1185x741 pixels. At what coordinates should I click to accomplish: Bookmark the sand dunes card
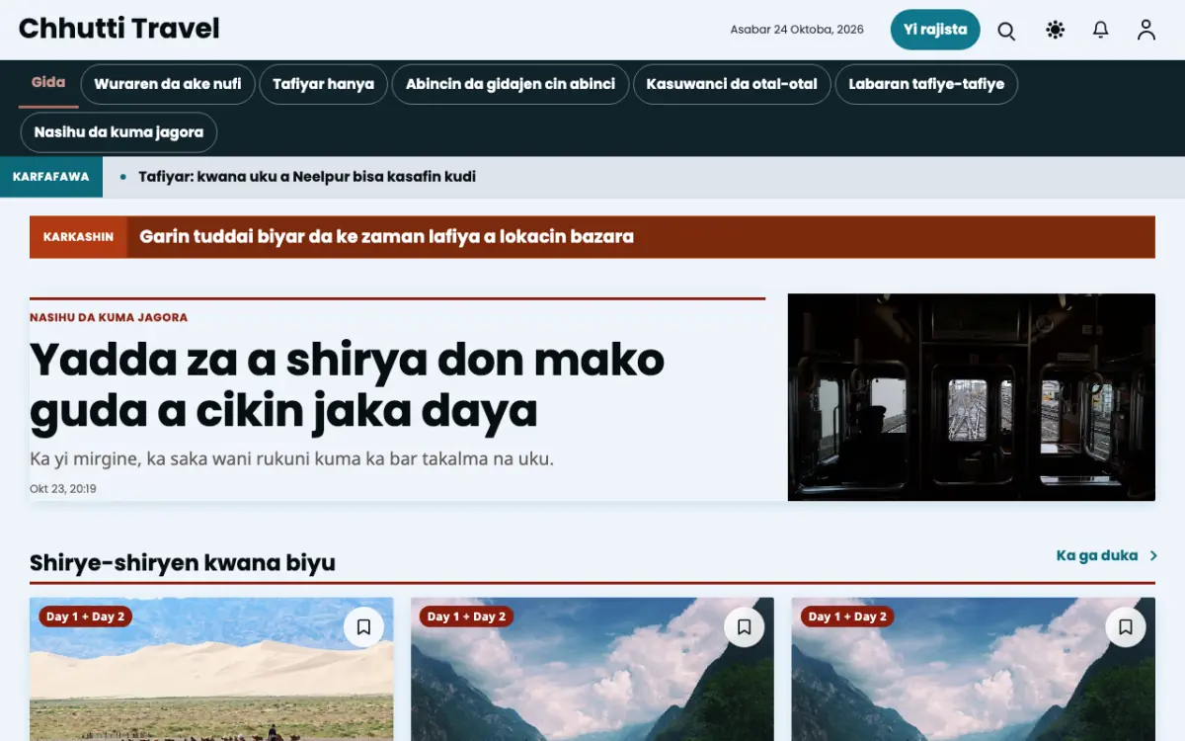(x=363, y=627)
